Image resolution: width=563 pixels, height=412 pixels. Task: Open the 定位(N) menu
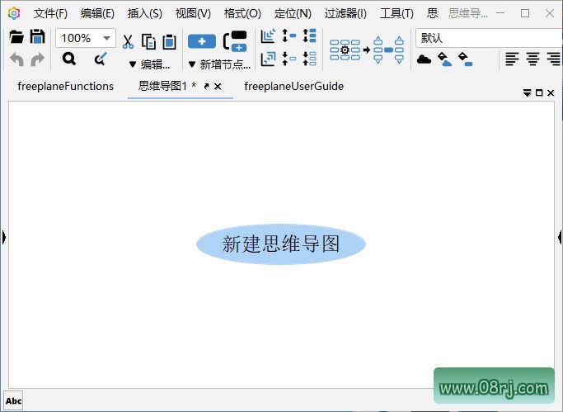tap(293, 14)
